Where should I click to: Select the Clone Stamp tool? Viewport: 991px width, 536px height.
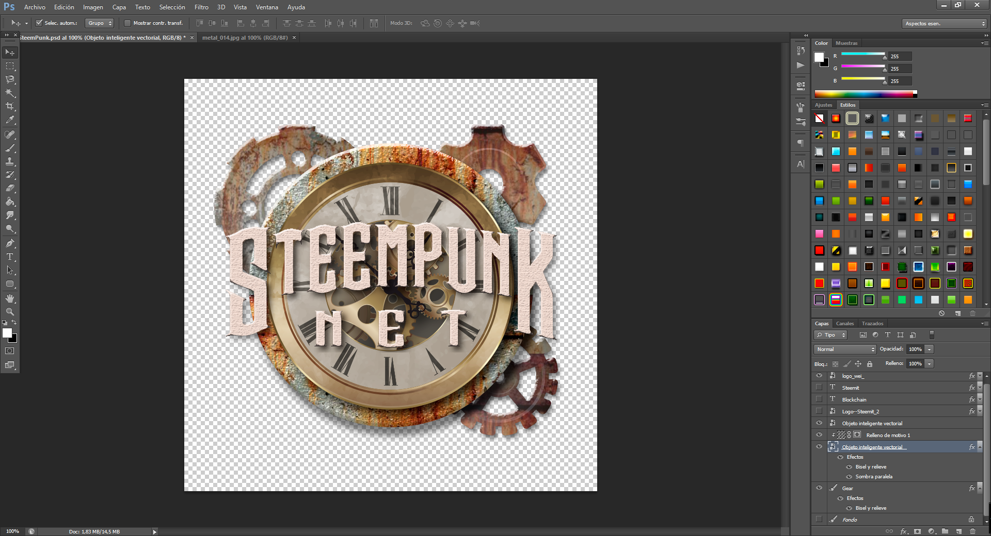click(x=10, y=161)
